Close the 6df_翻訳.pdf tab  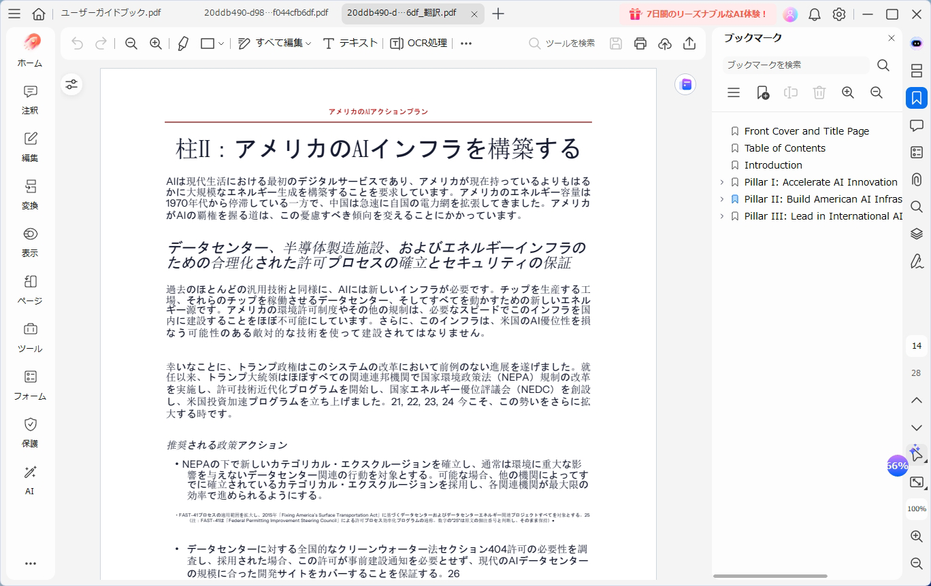click(x=474, y=14)
